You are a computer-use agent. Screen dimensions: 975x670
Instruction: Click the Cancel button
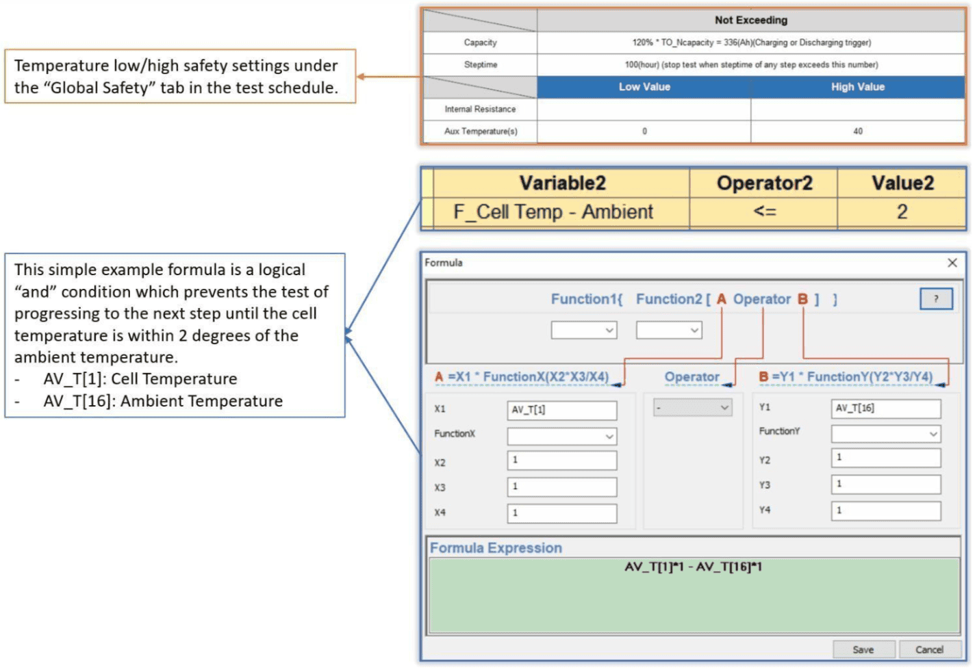pyautogui.click(x=928, y=649)
